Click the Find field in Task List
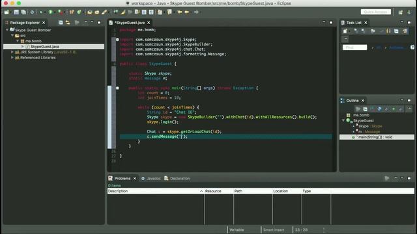417x234 pixels. [354, 47]
